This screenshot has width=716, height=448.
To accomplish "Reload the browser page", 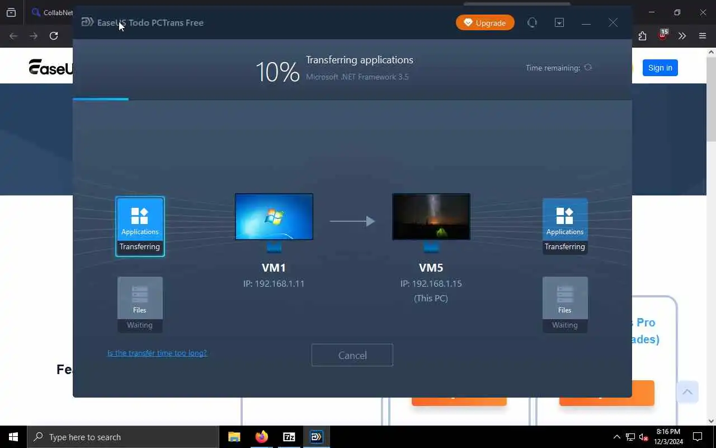I will (54, 36).
